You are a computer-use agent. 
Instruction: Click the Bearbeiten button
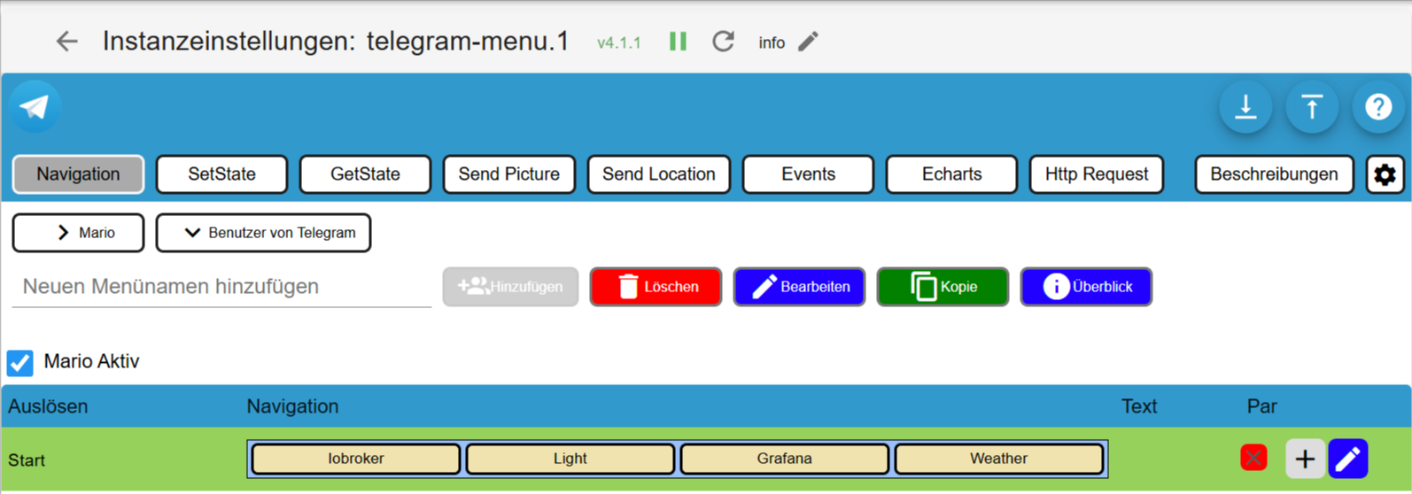(799, 287)
